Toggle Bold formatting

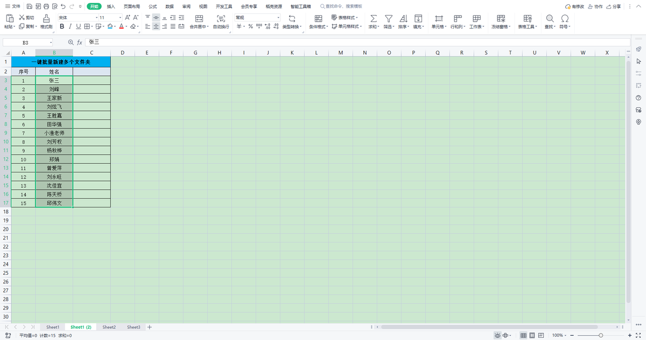(x=62, y=26)
